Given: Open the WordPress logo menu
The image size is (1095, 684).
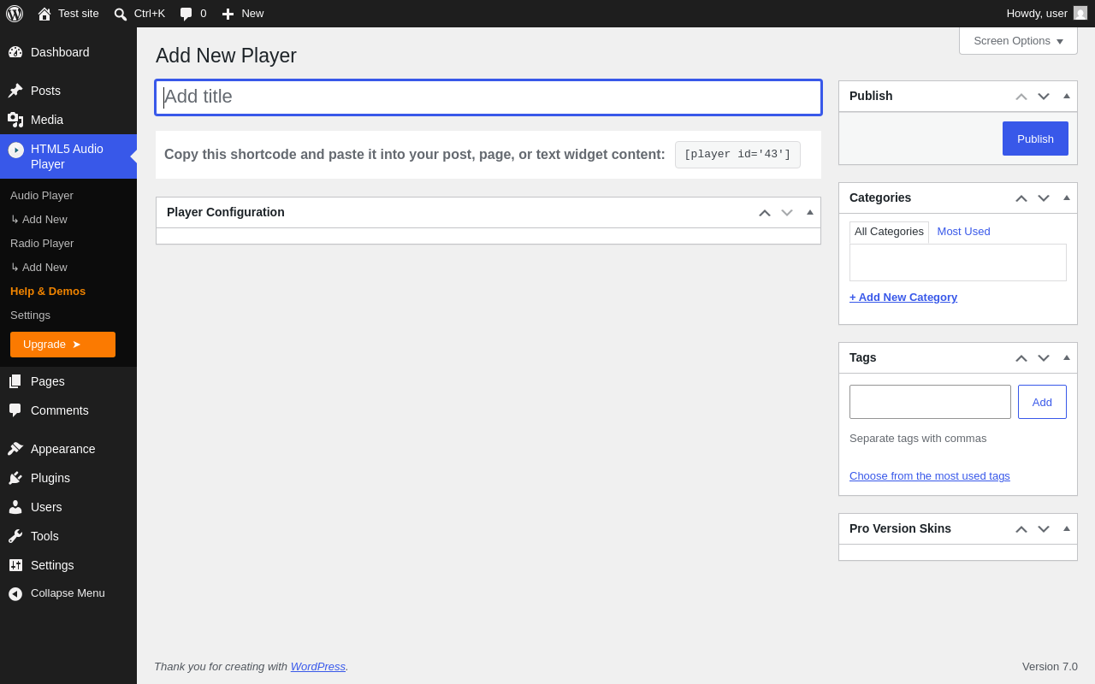Looking at the screenshot, I should coord(15,14).
